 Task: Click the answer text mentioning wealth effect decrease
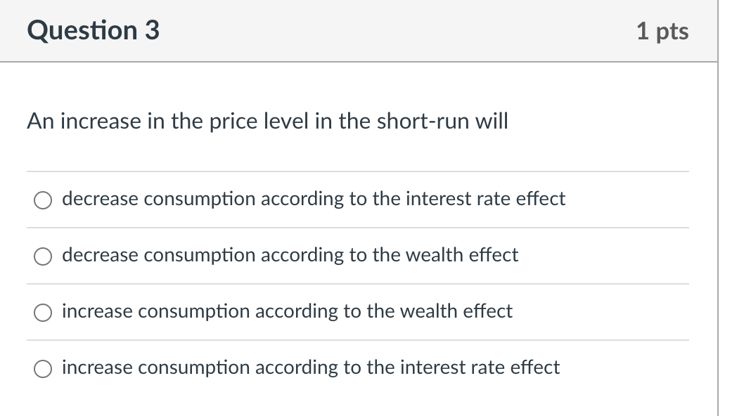pos(290,256)
